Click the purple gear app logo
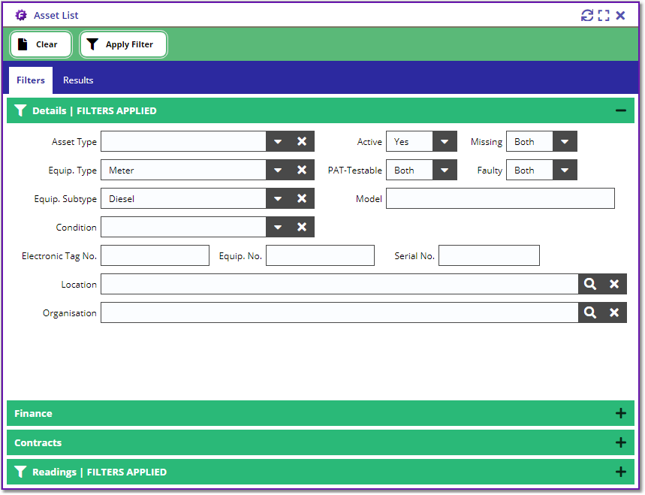This screenshot has height=495, width=645. [21, 15]
